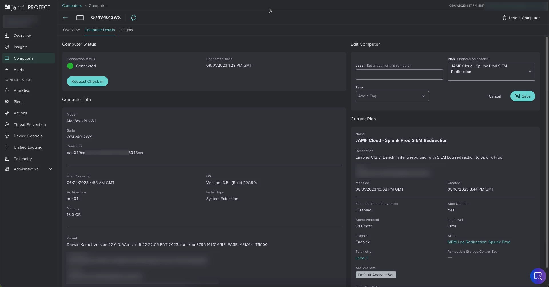Click the Request Check-in button

(87, 81)
